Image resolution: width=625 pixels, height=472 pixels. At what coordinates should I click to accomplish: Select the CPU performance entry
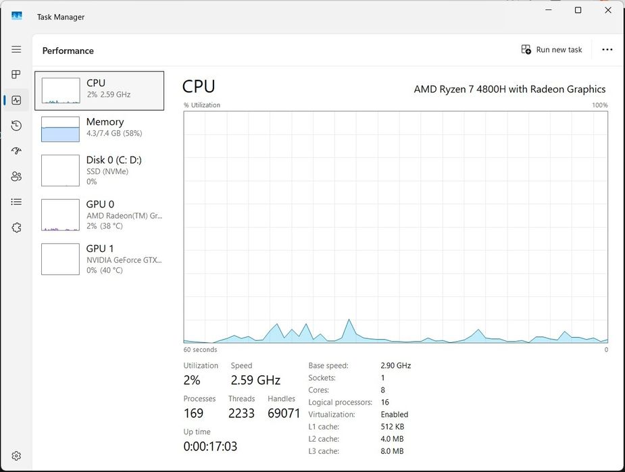coord(99,90)
